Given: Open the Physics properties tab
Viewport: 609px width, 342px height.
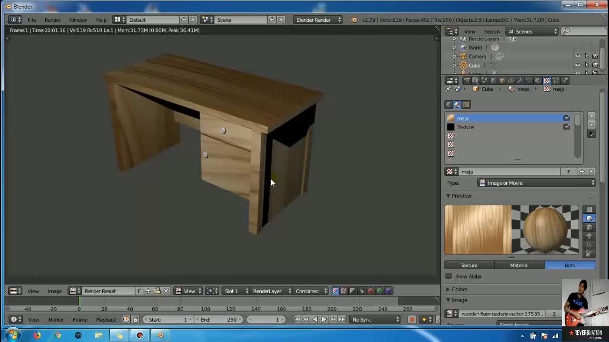Looking at the screenshot, I should 565,81.
